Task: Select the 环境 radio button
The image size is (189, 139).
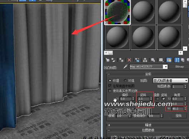Action: (125, 80)
